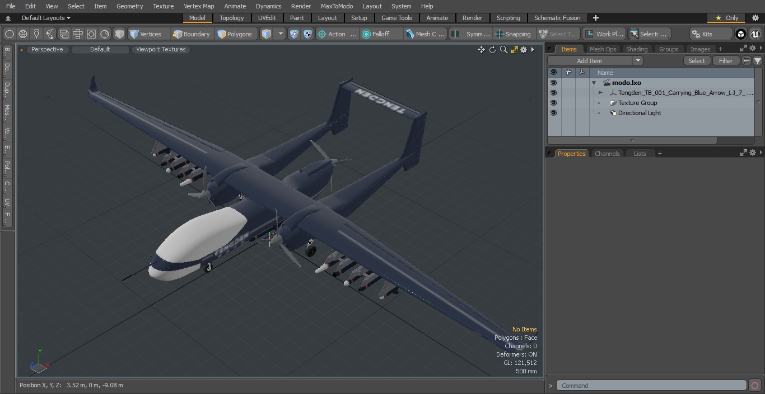Viewport: 765px width, 394px height.
Task: Switch to Boundary selection mode
Action: (x=192, y=34)
